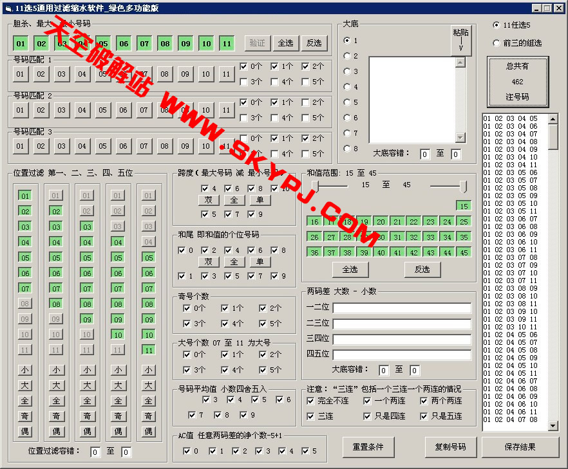Screen dimensions: 568x469
Task: Click the left 和值范围 minimum slider
Action: click(x=315, y=185)
